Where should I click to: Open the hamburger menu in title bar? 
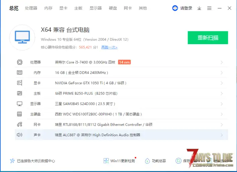pyautogui.click(x=209, y=8)
